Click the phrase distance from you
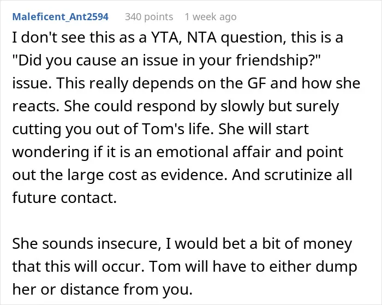 click(x=127, y=289)
